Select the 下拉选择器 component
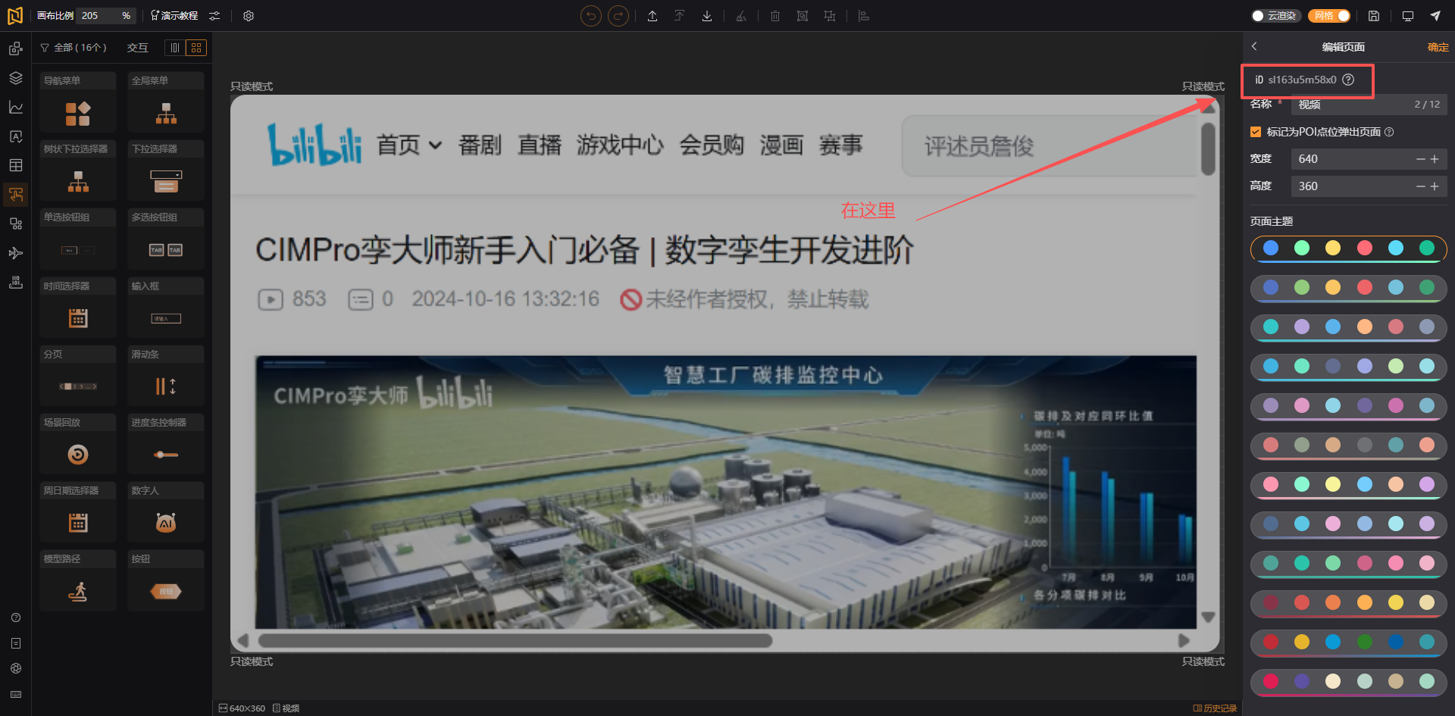 pyautogui.click(x=166, y=170)
